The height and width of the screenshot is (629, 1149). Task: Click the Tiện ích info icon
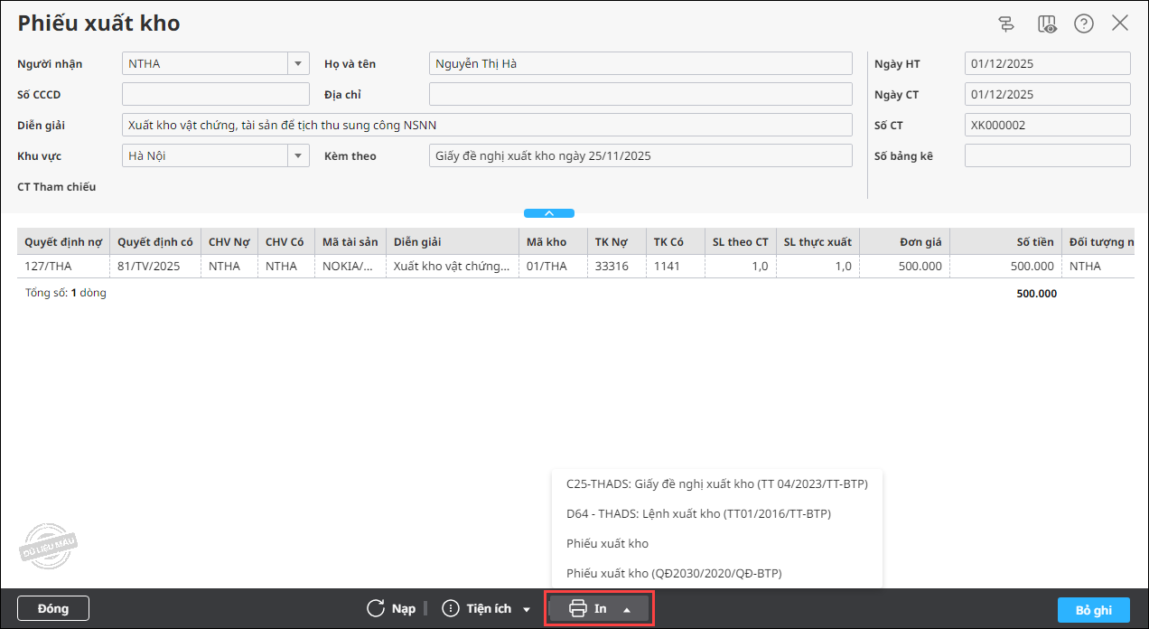pyautogui.click(x=450, y=608)
